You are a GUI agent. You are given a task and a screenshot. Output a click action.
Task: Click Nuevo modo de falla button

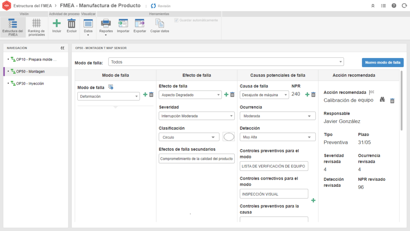click(382, 63)
